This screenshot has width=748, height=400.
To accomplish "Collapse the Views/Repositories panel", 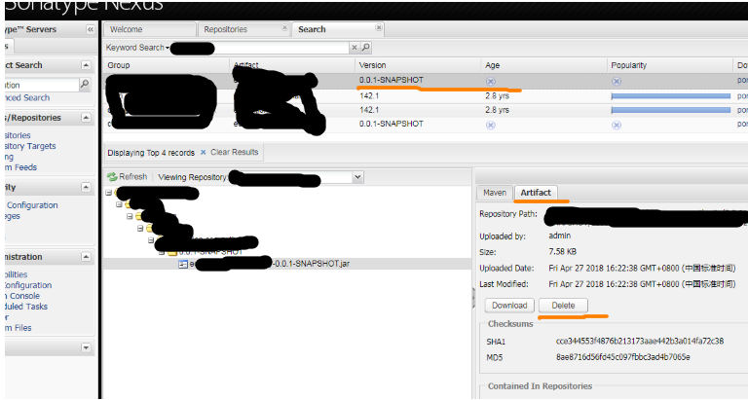I will tap(86, 118).
